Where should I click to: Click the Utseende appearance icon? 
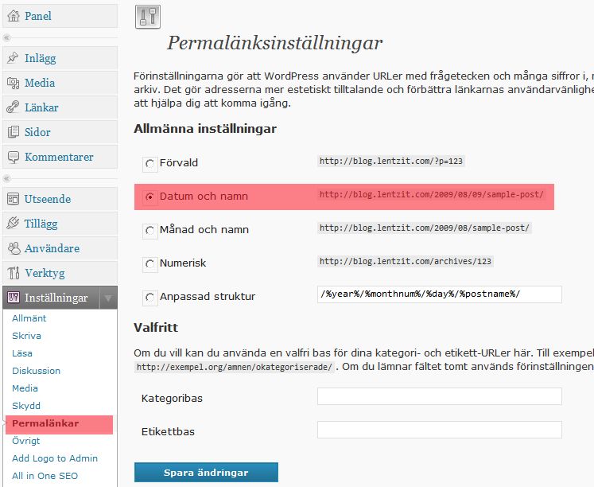click(x=13, y=199)
